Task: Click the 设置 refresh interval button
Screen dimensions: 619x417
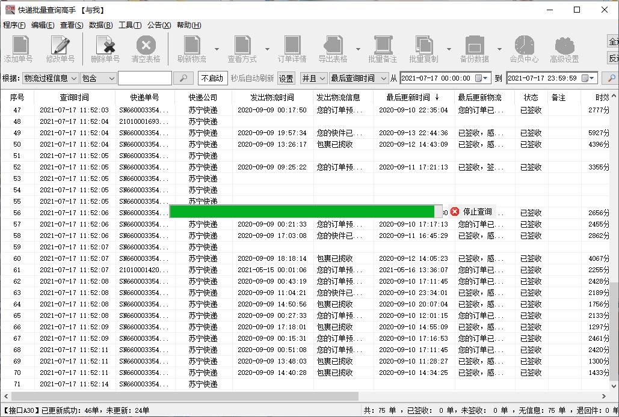Action: pos(286,78)
